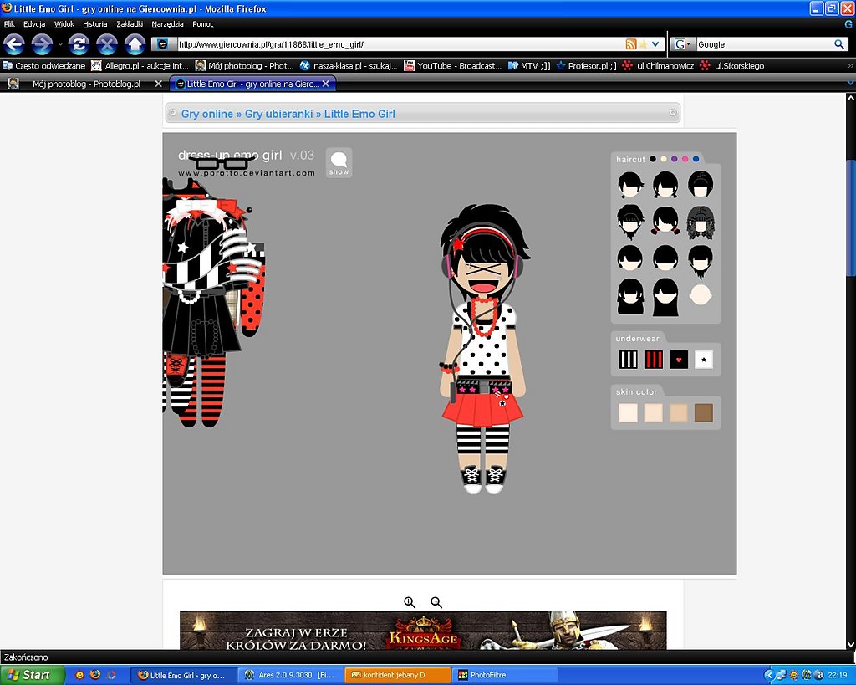Open the back/forward history dropdown arrow

pyautogui.click(x=59, y=45)
